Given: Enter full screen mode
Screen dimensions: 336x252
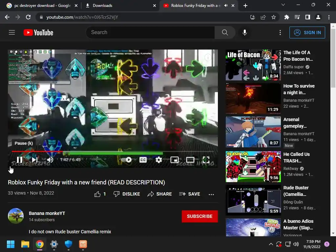Looking at the screenshot, I should 206,160.
